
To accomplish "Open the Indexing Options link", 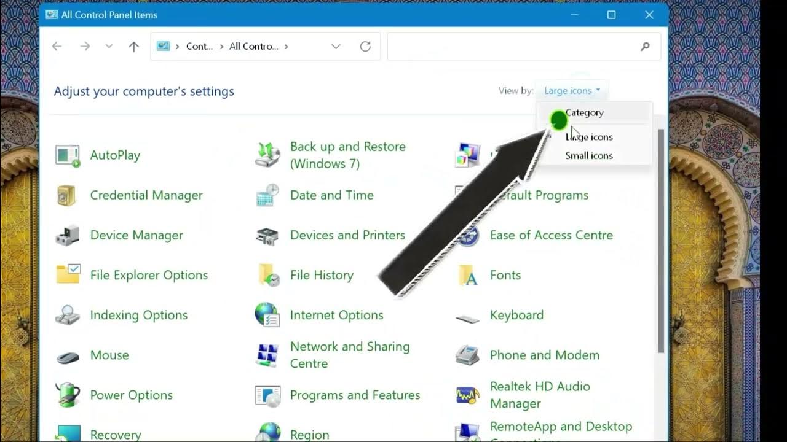I will pyautogui.click(x=139, y=315).
